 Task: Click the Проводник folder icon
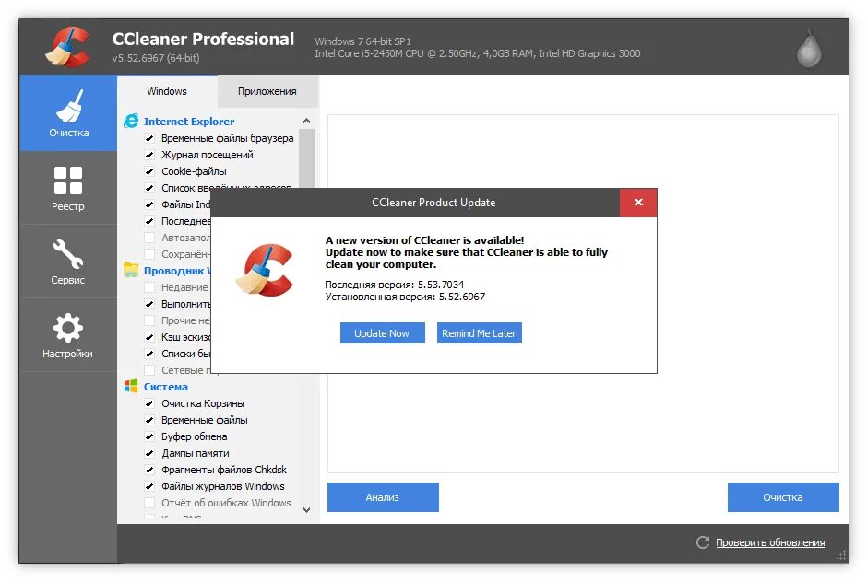tap(131, 270)
